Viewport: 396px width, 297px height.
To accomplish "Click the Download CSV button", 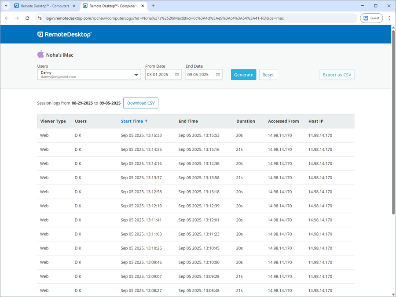I will tap(141, 103).
